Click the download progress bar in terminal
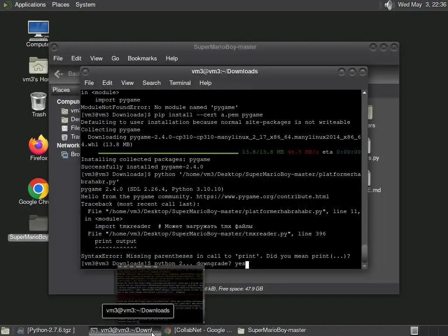 [168, 153]
